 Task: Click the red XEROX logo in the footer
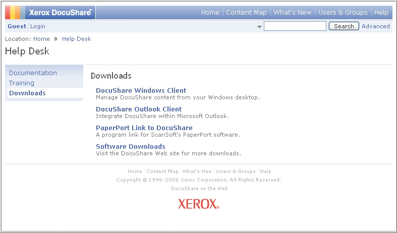pyautogui.click(x=199, y=204)
